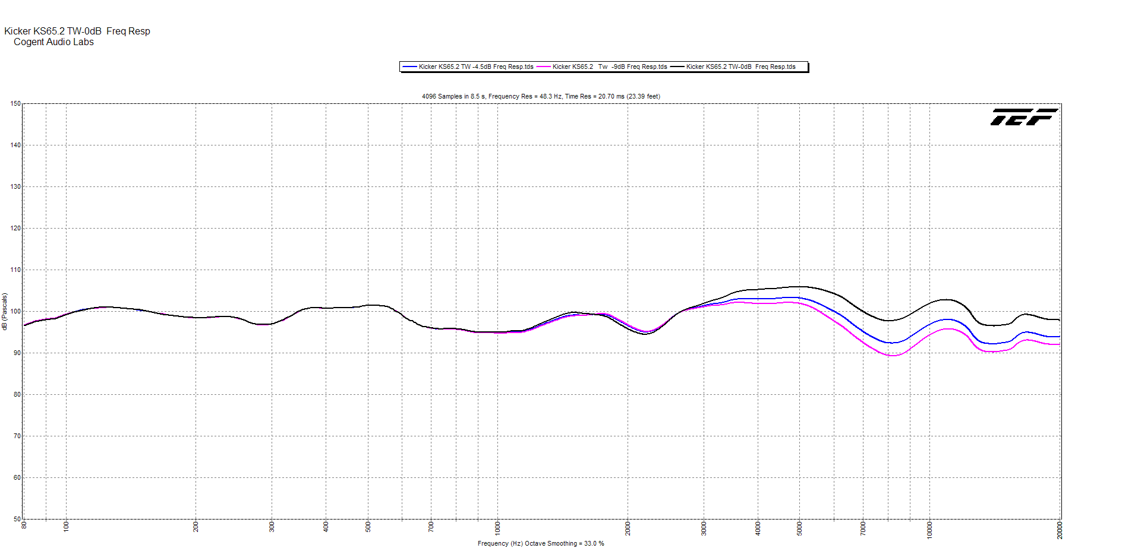The height and width of the screenshot is (551, 1141).
Task: Click the 70 y-axis tick label
Action: (x=17, y=436)
